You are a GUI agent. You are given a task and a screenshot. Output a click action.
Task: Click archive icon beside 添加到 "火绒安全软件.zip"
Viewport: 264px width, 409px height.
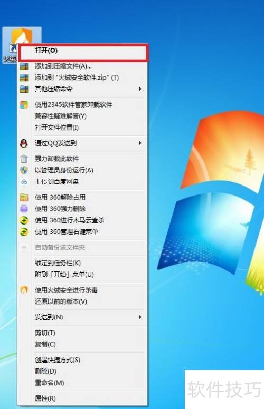(x=24, y=77)
